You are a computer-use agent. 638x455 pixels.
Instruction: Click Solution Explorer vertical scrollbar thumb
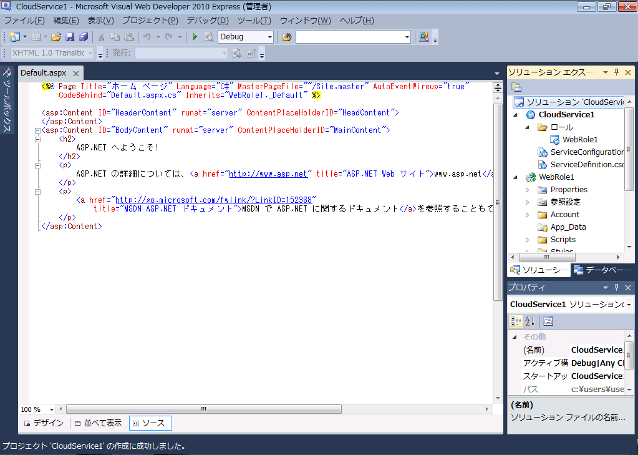(629, 149)
